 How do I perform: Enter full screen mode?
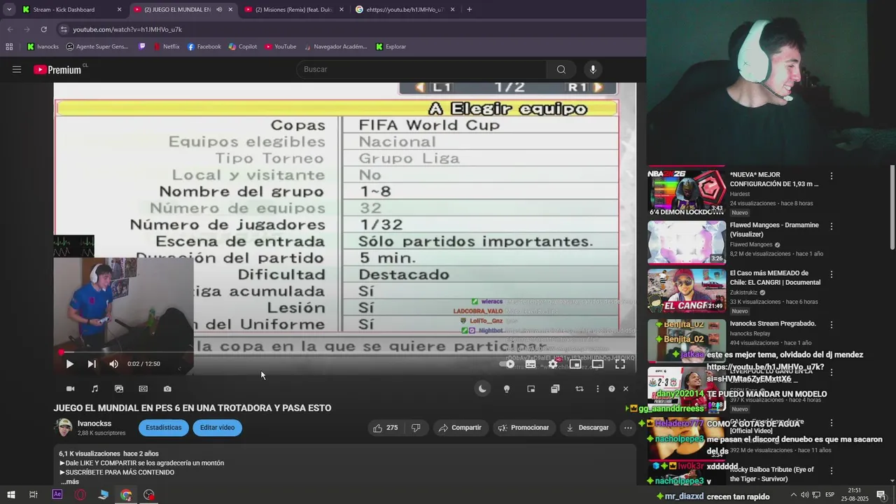(x=620, y=364)
